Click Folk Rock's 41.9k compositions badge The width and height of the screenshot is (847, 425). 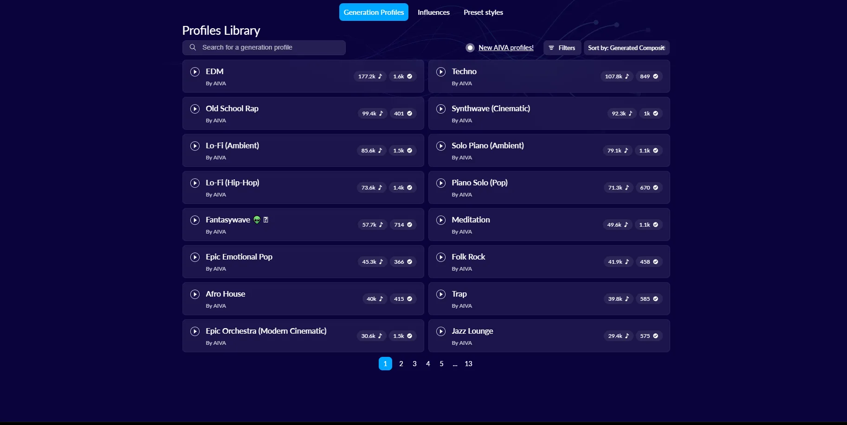tap(619, 262)
